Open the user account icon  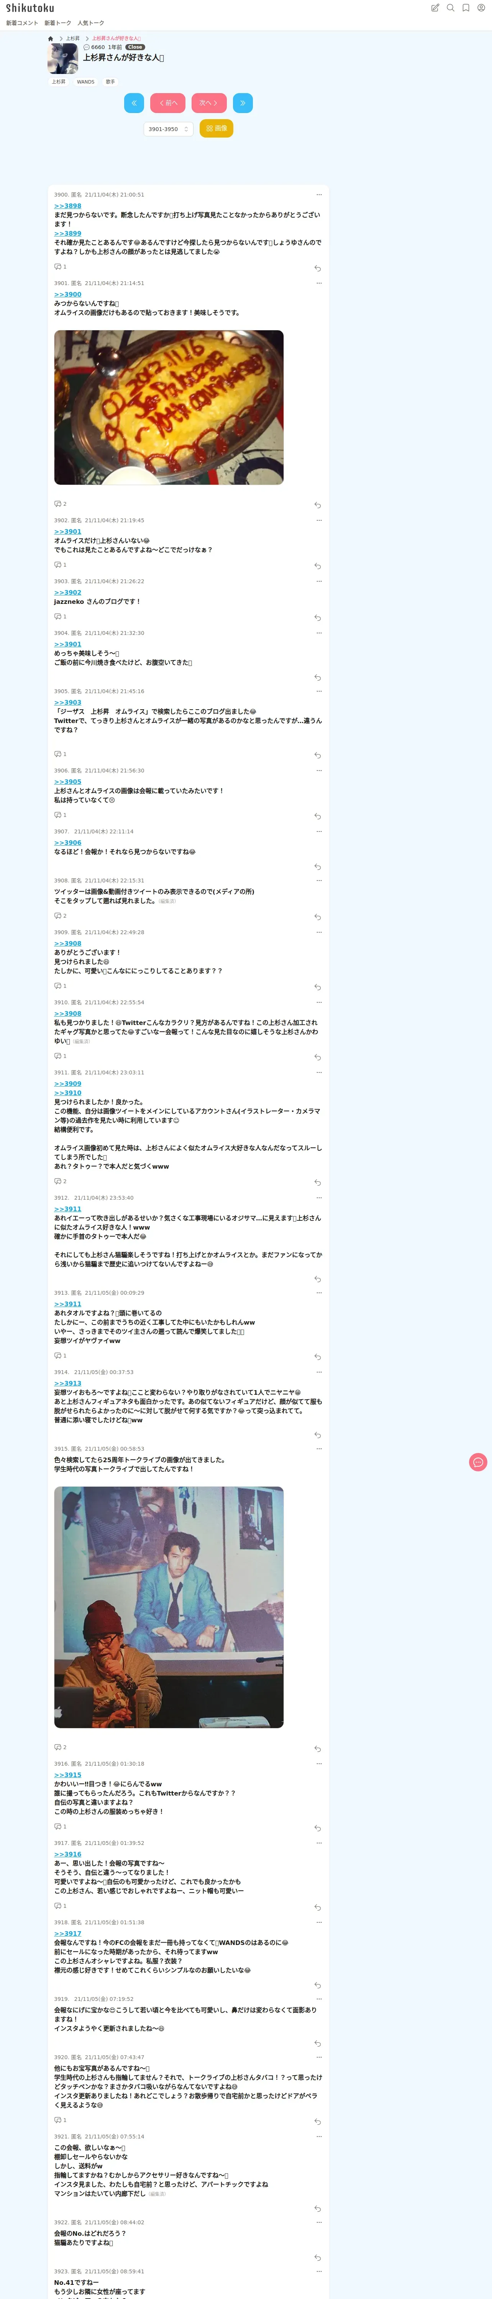coord(481,8)
